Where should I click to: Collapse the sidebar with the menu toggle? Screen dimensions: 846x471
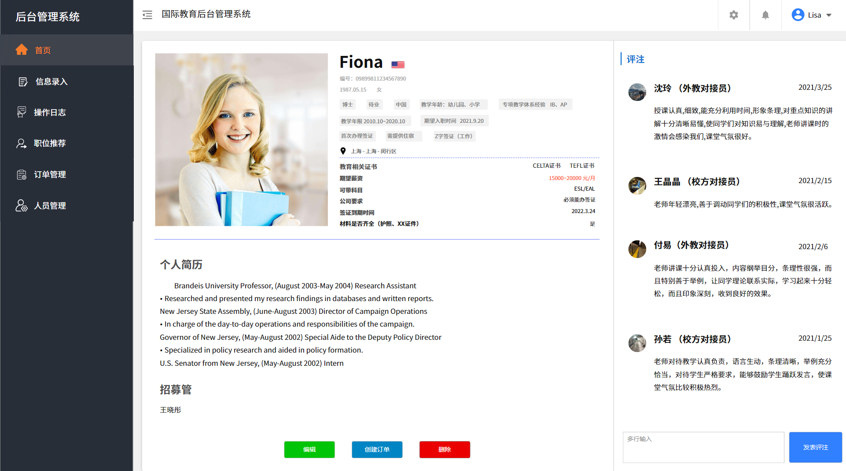147,15
